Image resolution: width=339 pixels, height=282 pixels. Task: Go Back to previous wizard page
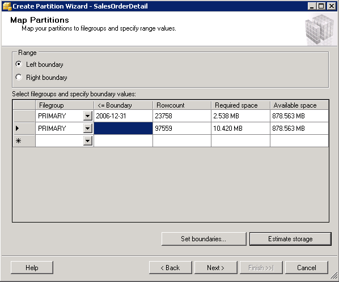click(x=171, y=267)
